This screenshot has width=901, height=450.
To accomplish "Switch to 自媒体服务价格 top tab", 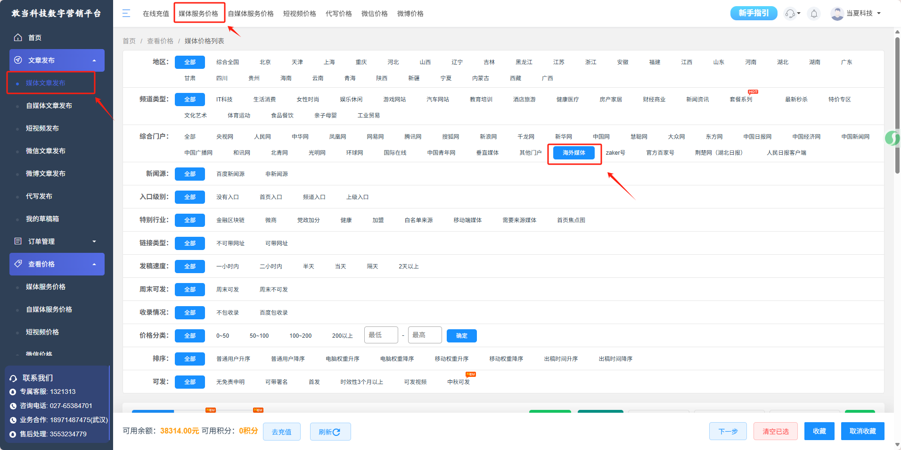I will 251,14.
